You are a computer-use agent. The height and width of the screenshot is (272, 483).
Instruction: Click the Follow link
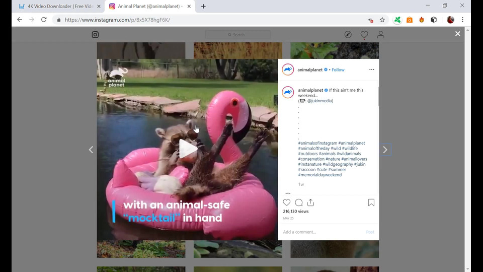pyautogui.click(x=338, y=70)
